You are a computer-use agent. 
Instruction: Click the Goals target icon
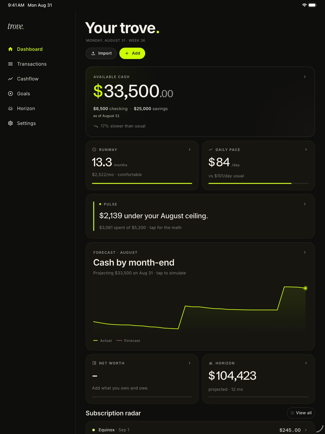coord(10,94)
